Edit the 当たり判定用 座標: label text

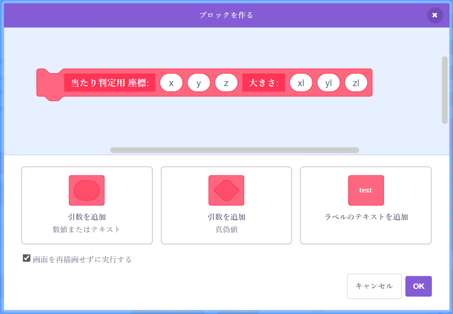click(x=110, y=83)
